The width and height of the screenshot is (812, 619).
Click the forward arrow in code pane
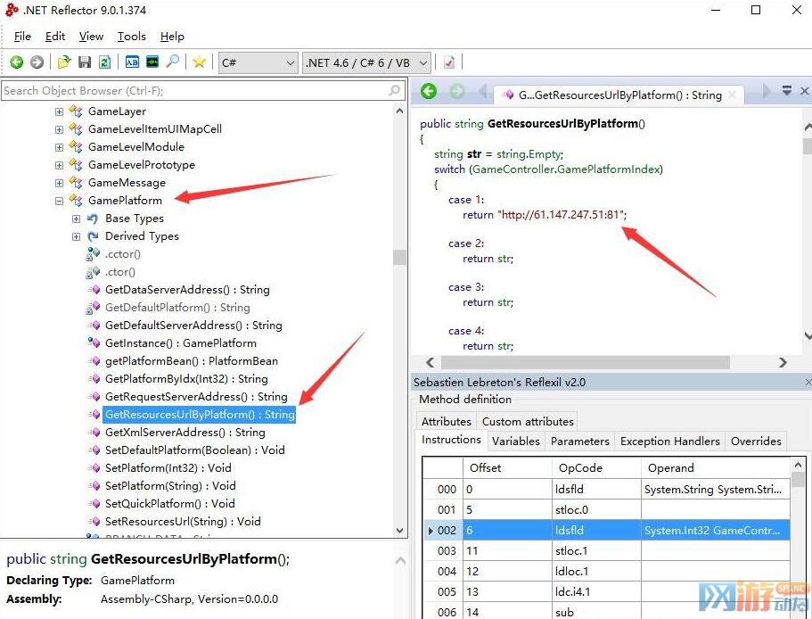(x=456, y=92)
